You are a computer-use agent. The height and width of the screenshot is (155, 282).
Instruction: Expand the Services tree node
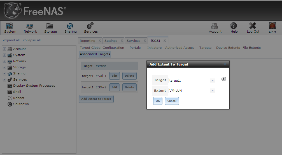click(x=4, y=79)
